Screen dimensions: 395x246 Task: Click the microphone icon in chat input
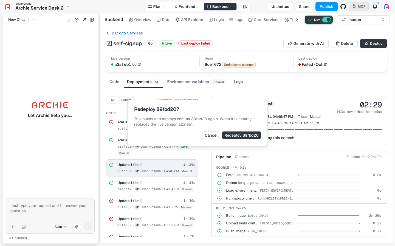(x=77, y=227)
